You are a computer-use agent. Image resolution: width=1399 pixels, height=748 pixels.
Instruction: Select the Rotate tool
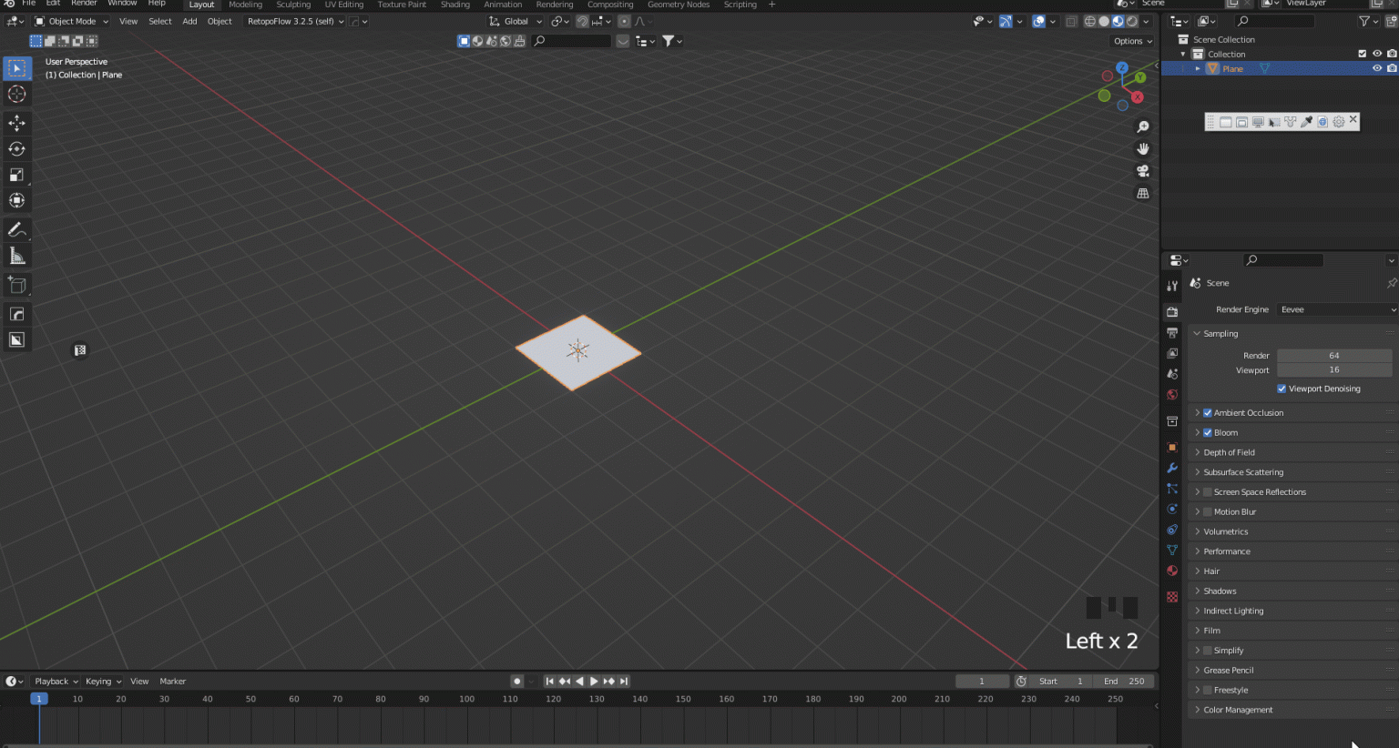(16, 148)
